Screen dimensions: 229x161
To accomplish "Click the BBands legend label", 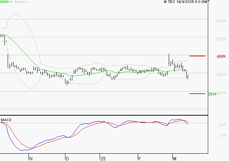I will (20, 2).
